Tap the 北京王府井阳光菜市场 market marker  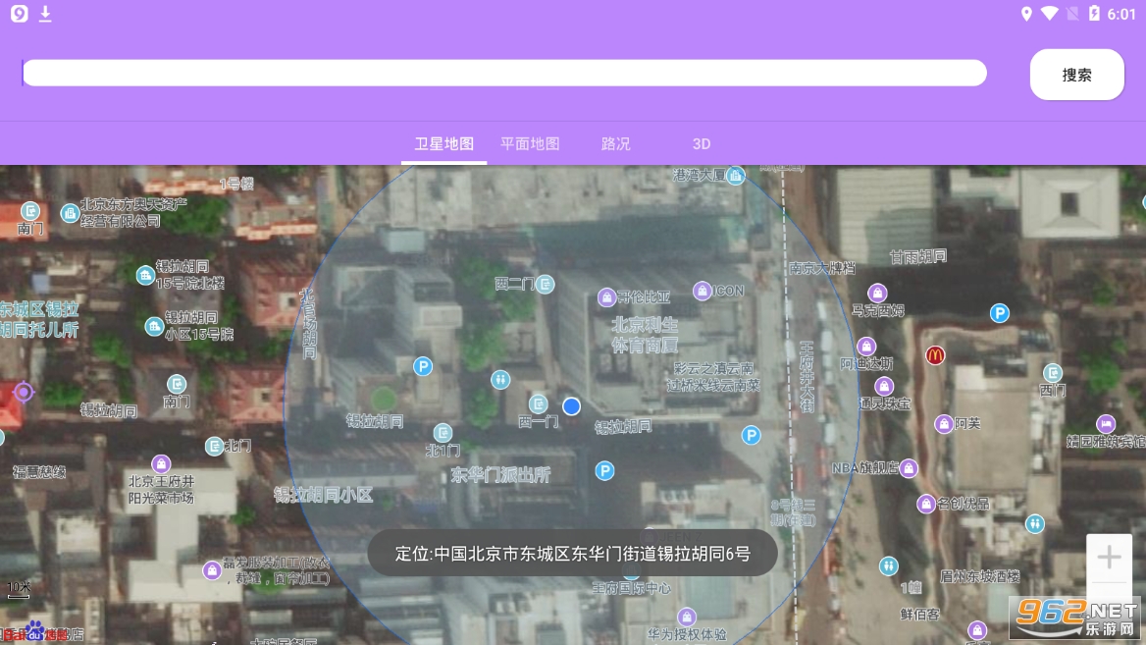coord(161,463)
